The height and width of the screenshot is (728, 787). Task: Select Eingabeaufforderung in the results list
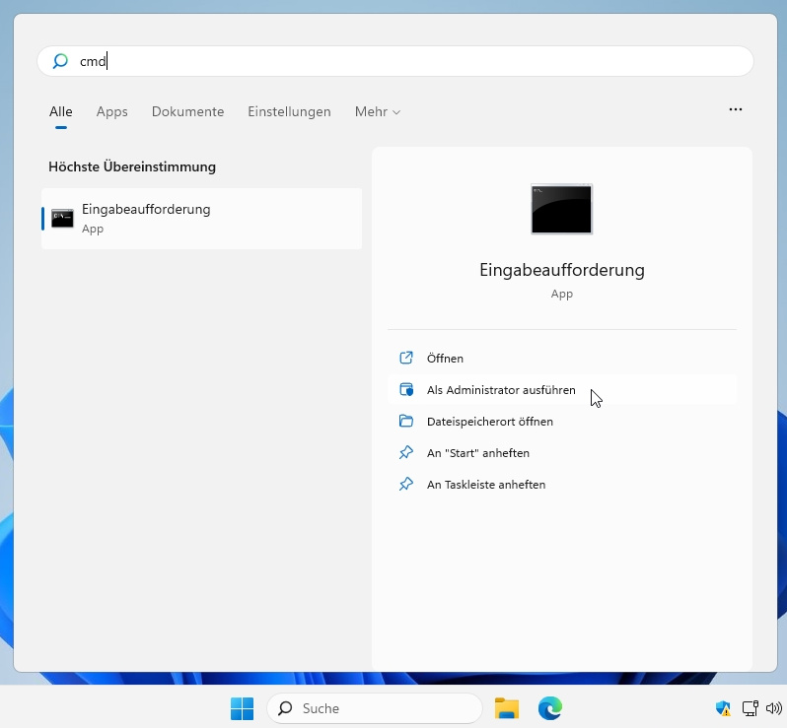click(x=201, y=219)
